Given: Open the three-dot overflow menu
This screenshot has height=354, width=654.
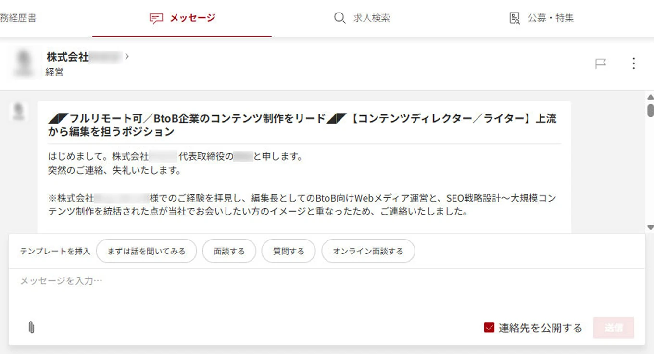Looking at the screenshot, I should click(634, 63).
